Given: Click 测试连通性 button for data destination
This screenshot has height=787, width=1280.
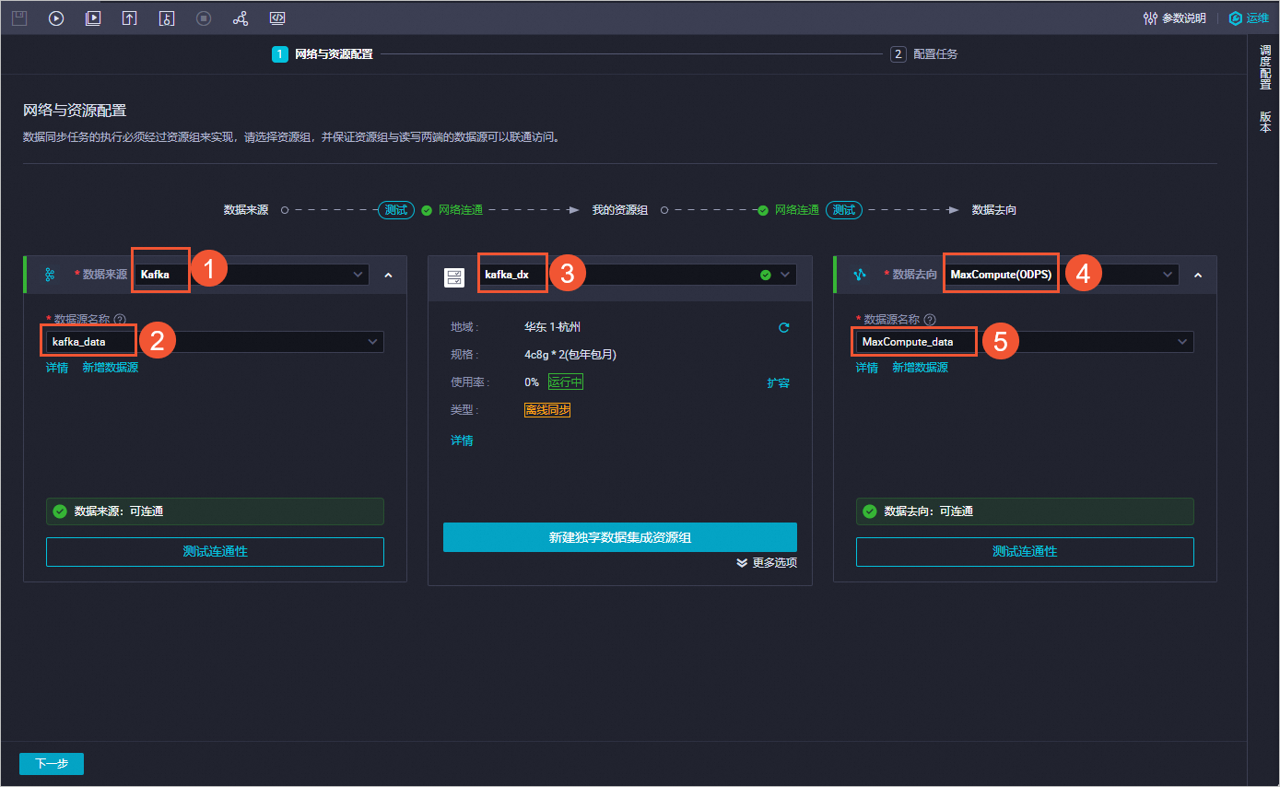Looking at the screenshot, I should click(x=1025, y=552).
